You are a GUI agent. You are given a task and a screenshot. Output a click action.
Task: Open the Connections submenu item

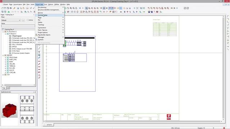[50, 28]
